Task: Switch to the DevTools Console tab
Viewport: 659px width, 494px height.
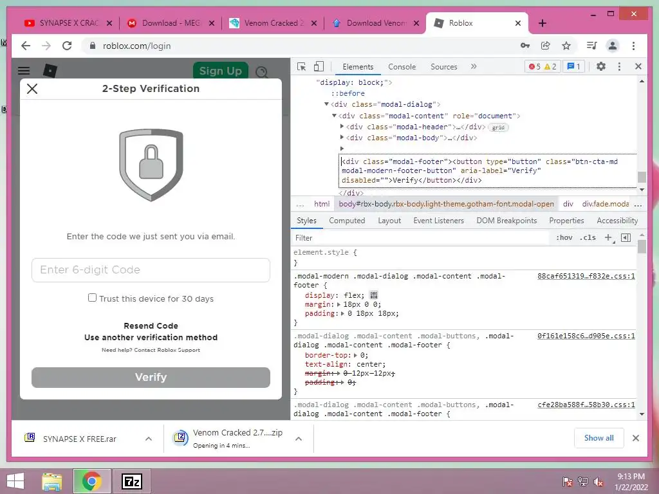Action: click(x=402, y=67)
